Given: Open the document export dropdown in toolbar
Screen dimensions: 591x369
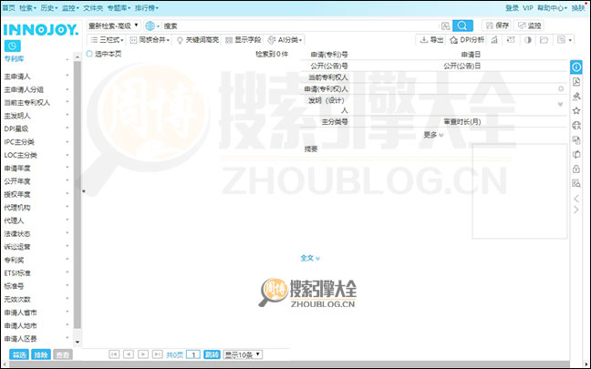Looking at the screenshot, I should point(565,39).
